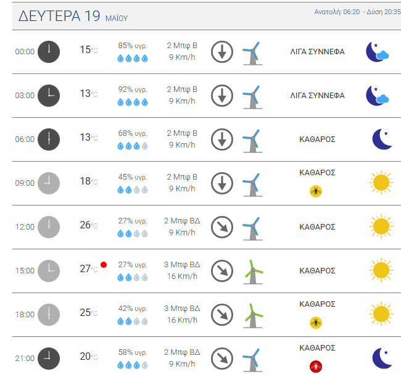This screenshot has height=374, width=401.
Task: Click the sunrise and sunset times text
Action: (357, 12)
